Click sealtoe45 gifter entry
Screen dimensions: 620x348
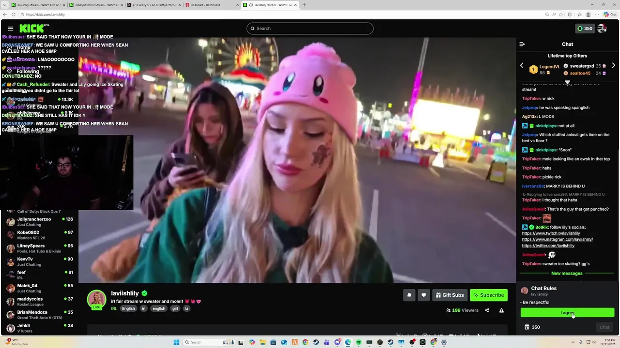(585, 73)
